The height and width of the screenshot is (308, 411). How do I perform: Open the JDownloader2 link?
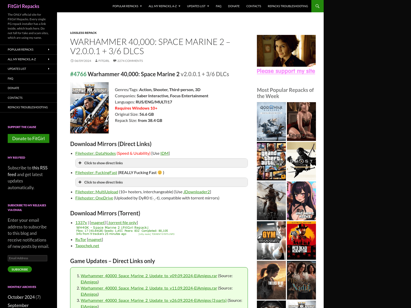197,192
